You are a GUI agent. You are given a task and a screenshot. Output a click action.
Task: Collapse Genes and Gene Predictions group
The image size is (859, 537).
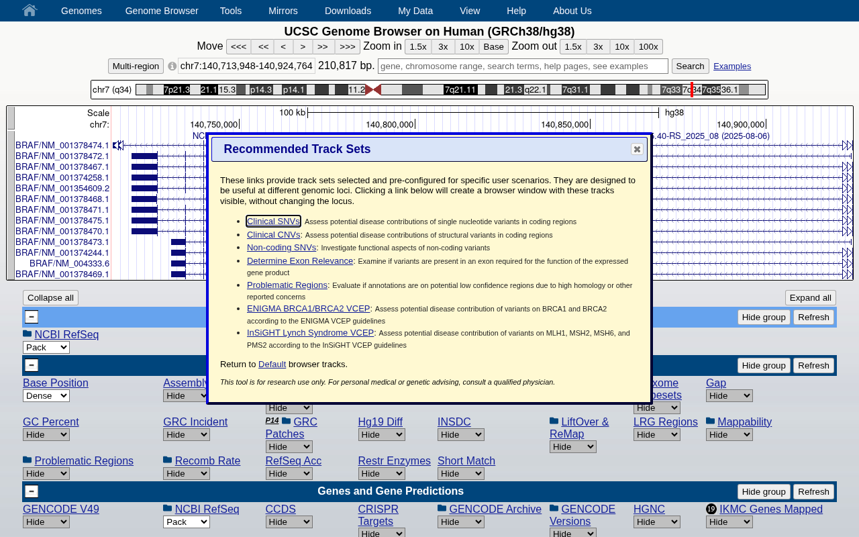[32, 491]
